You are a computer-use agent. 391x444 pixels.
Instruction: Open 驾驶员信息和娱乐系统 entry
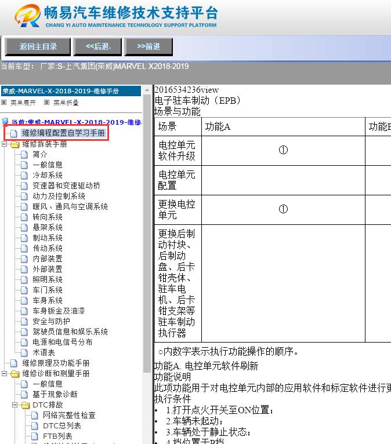[70, 332]
